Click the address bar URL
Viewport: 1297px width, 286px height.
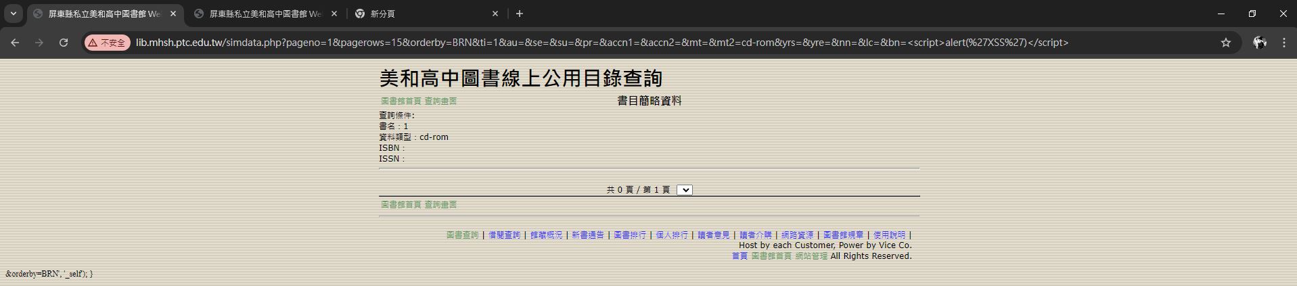(602, 43)
